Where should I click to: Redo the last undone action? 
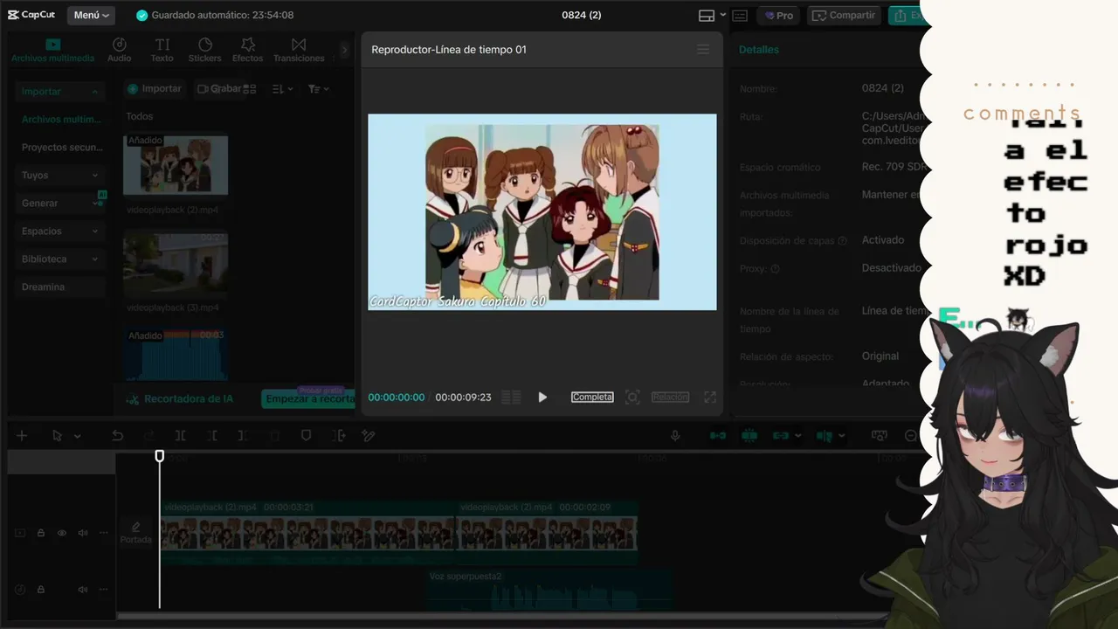[149, 435]
